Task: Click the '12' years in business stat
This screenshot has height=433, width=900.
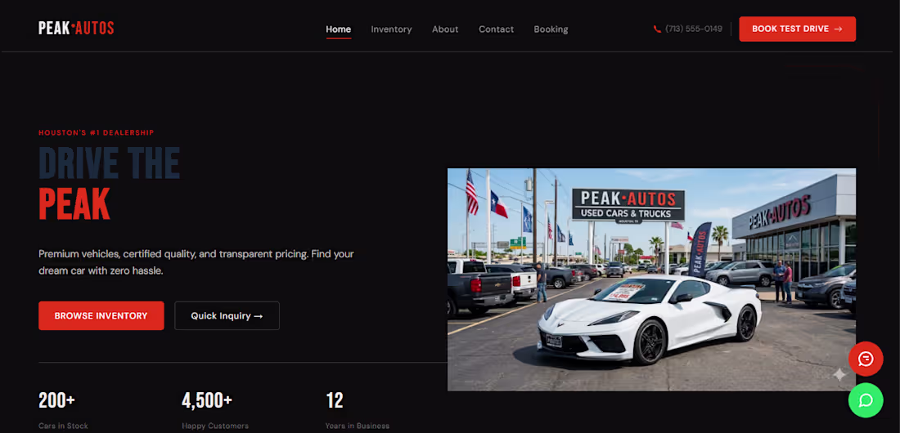Action: 335,400
